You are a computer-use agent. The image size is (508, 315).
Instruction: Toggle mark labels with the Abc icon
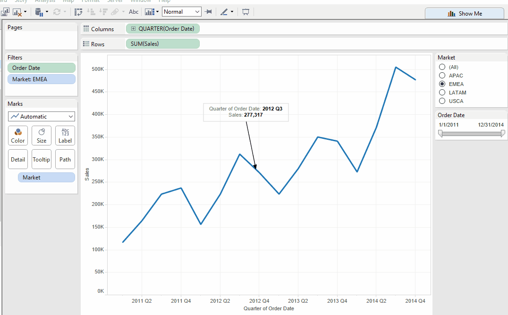(134, 11)
